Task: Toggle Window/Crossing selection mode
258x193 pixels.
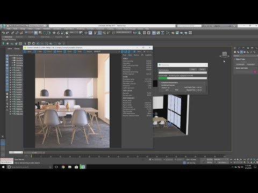Action: click(x=49, y=33)
